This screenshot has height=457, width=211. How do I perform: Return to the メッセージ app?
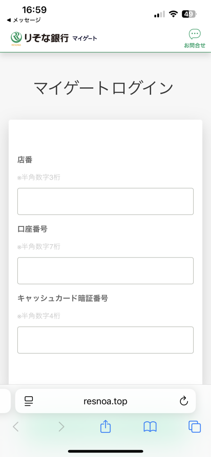(24, 20)
